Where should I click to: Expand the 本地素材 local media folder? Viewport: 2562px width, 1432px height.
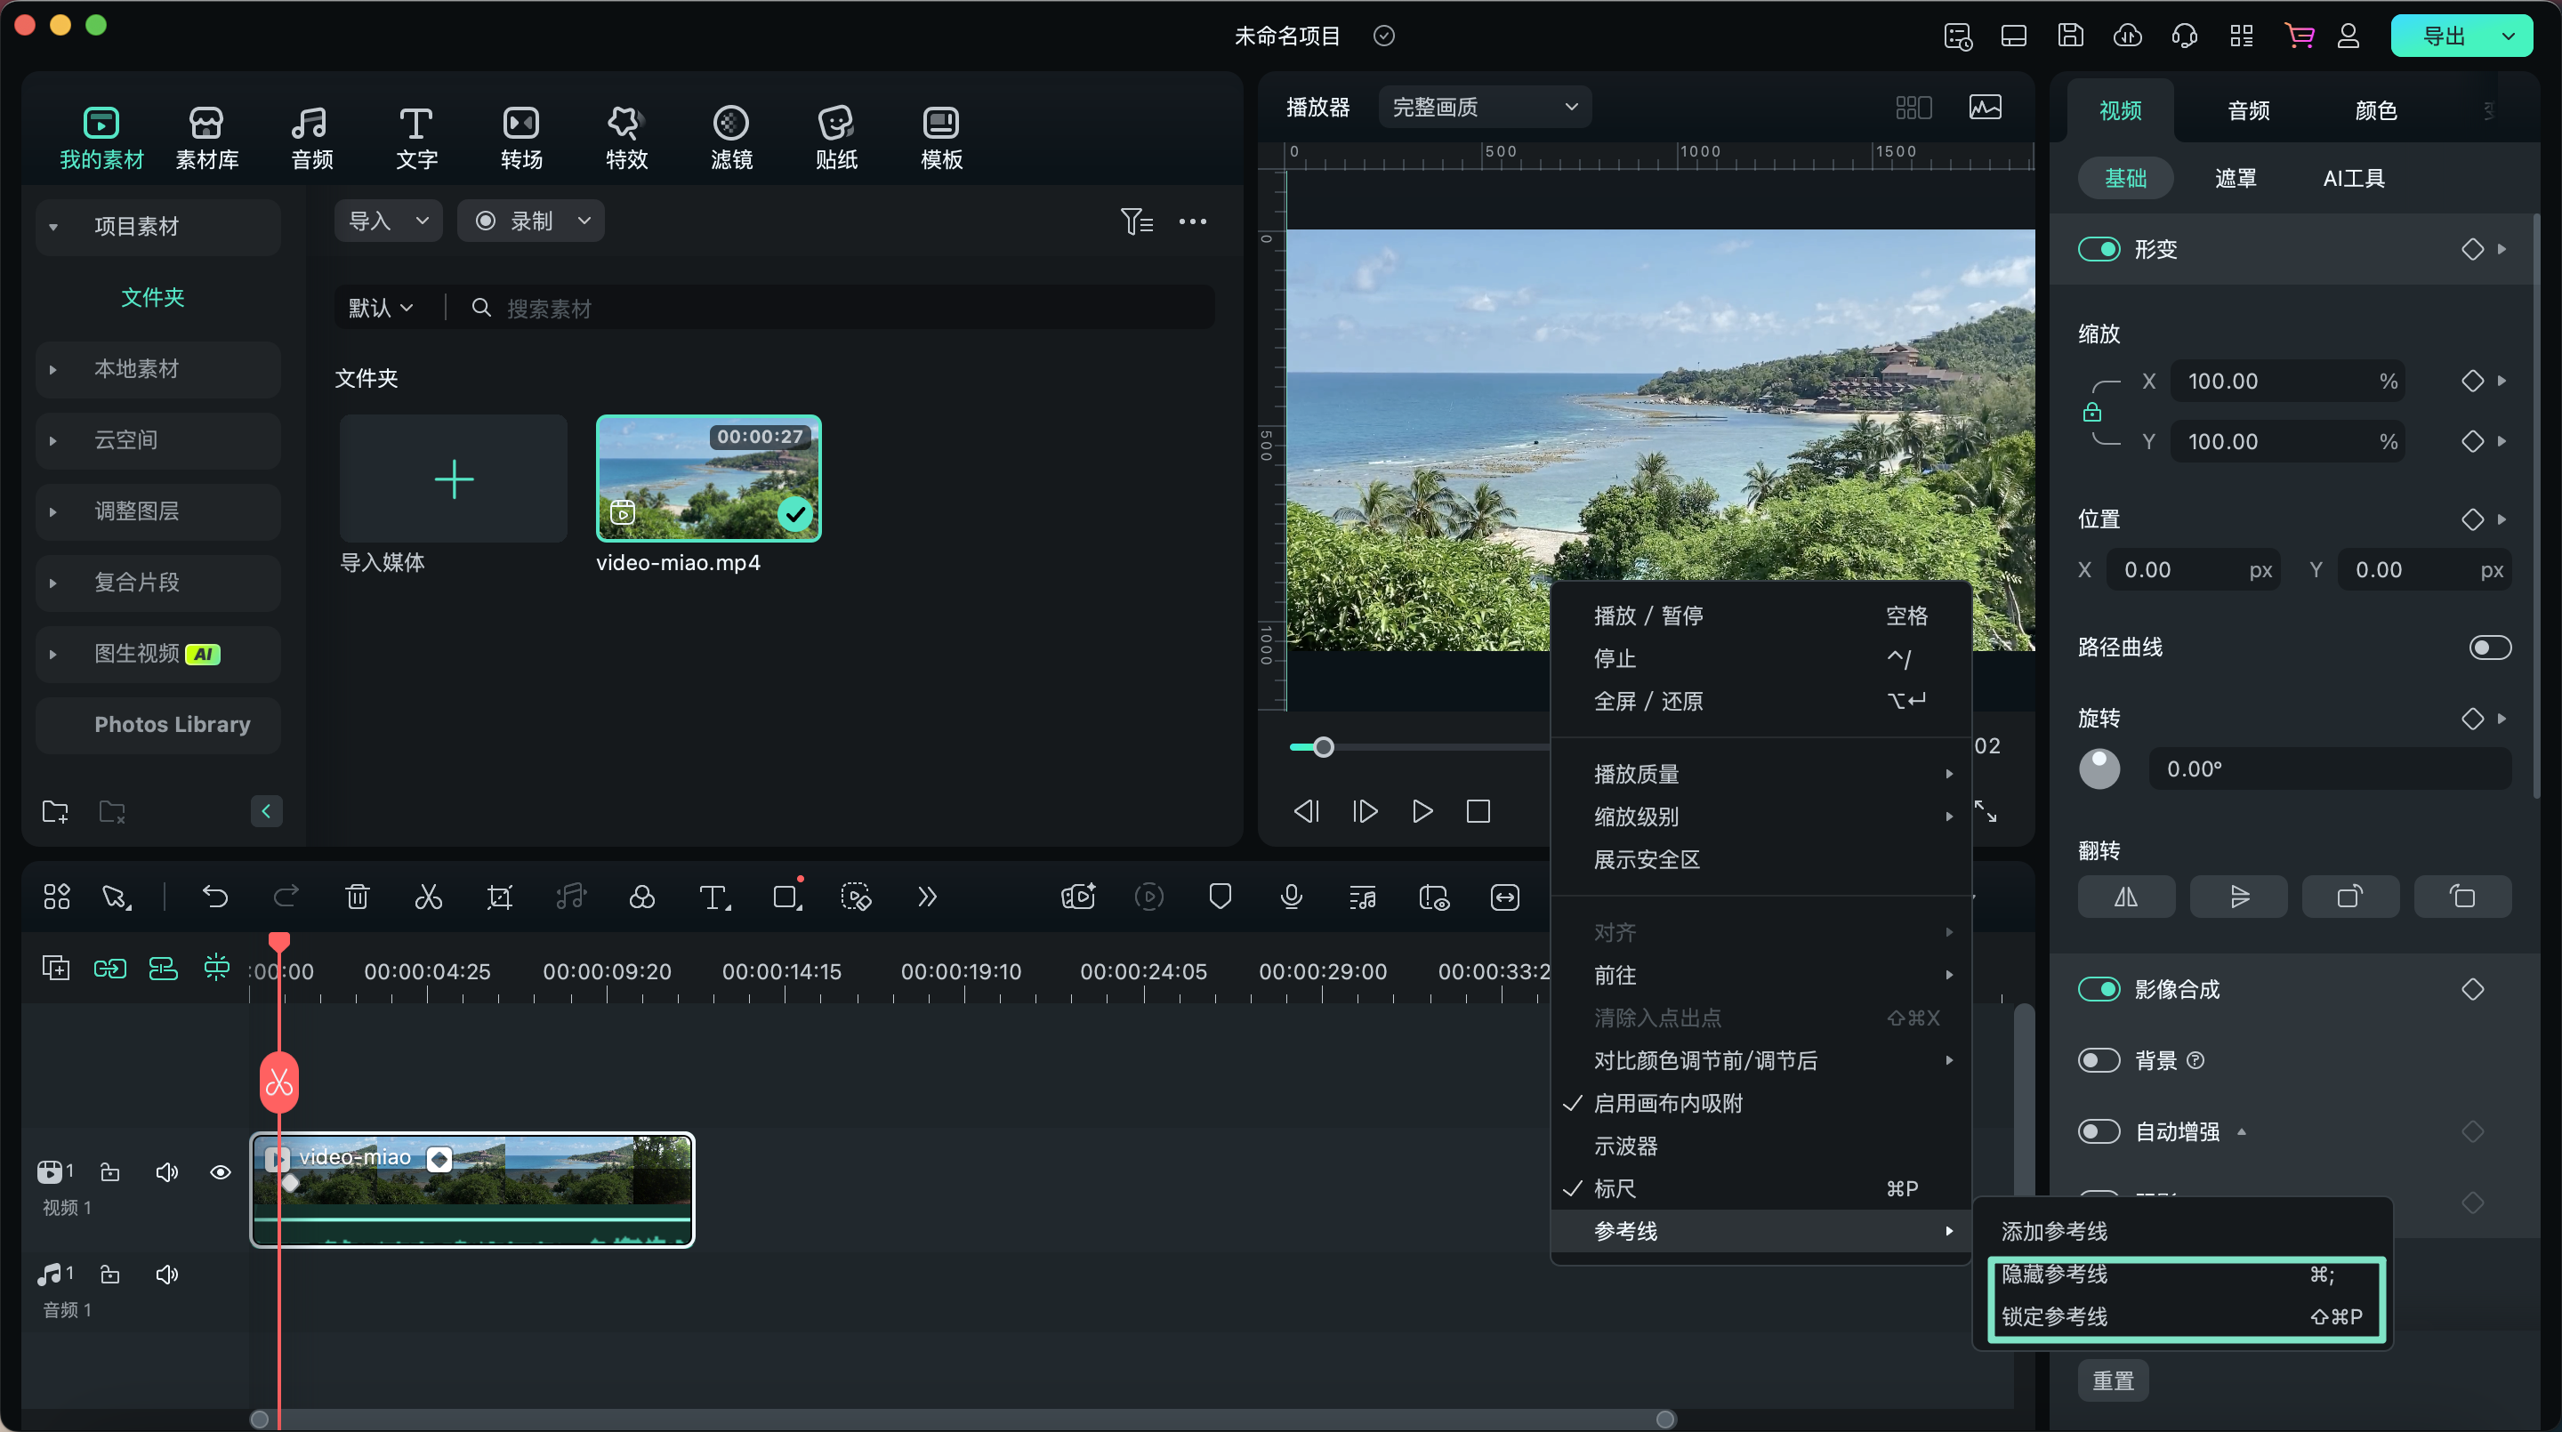51,367
